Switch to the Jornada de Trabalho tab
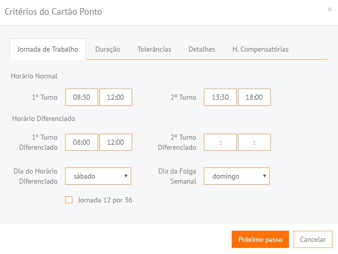The image size is (338, 254). pyautogui.click(x=48, y=49)
